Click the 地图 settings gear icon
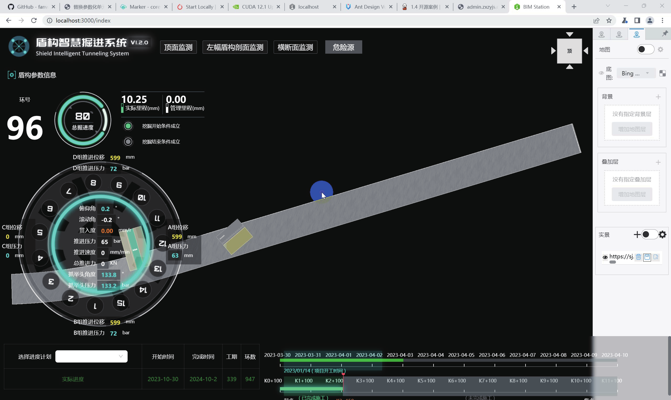Viewport: 671px width, 400px height. coord(660,49)
